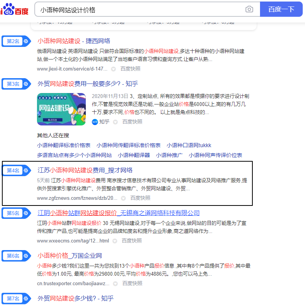This screenshot has width=305, height=305.
Task: Click the camera image-search icon
Action: (x=249, y=9)
